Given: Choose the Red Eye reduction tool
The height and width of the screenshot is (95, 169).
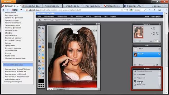Looking at the screenshot, I should coord(39,65).
